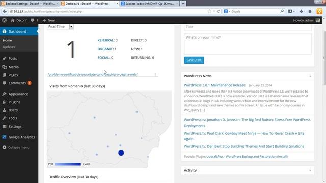This screenshot has height=183, width=326.
Task: Go to Updates submenu
Action: pyautogui.click(x=9, y=47)
